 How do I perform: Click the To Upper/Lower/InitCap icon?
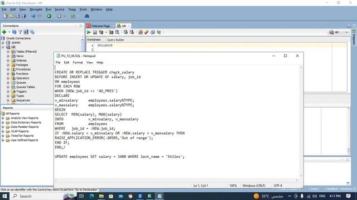158,32
